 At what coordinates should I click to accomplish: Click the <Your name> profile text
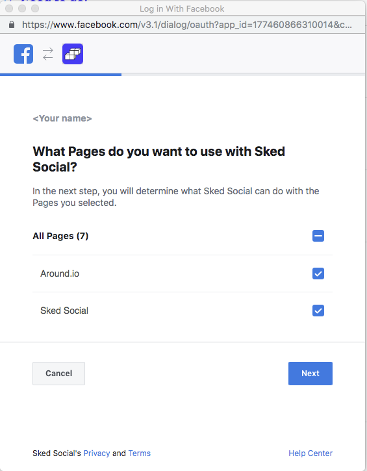(x=62, y=118)
